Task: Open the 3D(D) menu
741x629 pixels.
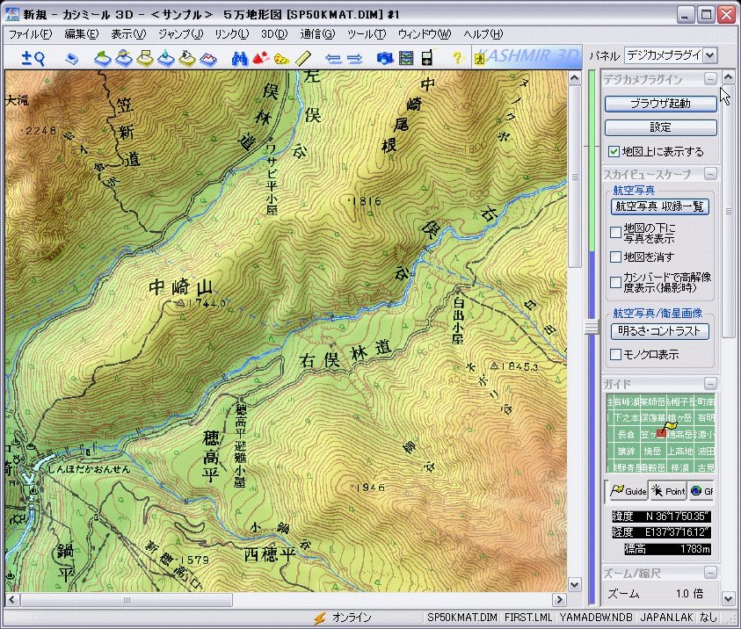Action: pos(274,34)
